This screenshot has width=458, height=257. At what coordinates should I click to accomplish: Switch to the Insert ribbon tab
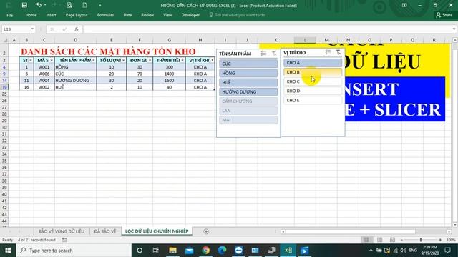pos(51,15)
